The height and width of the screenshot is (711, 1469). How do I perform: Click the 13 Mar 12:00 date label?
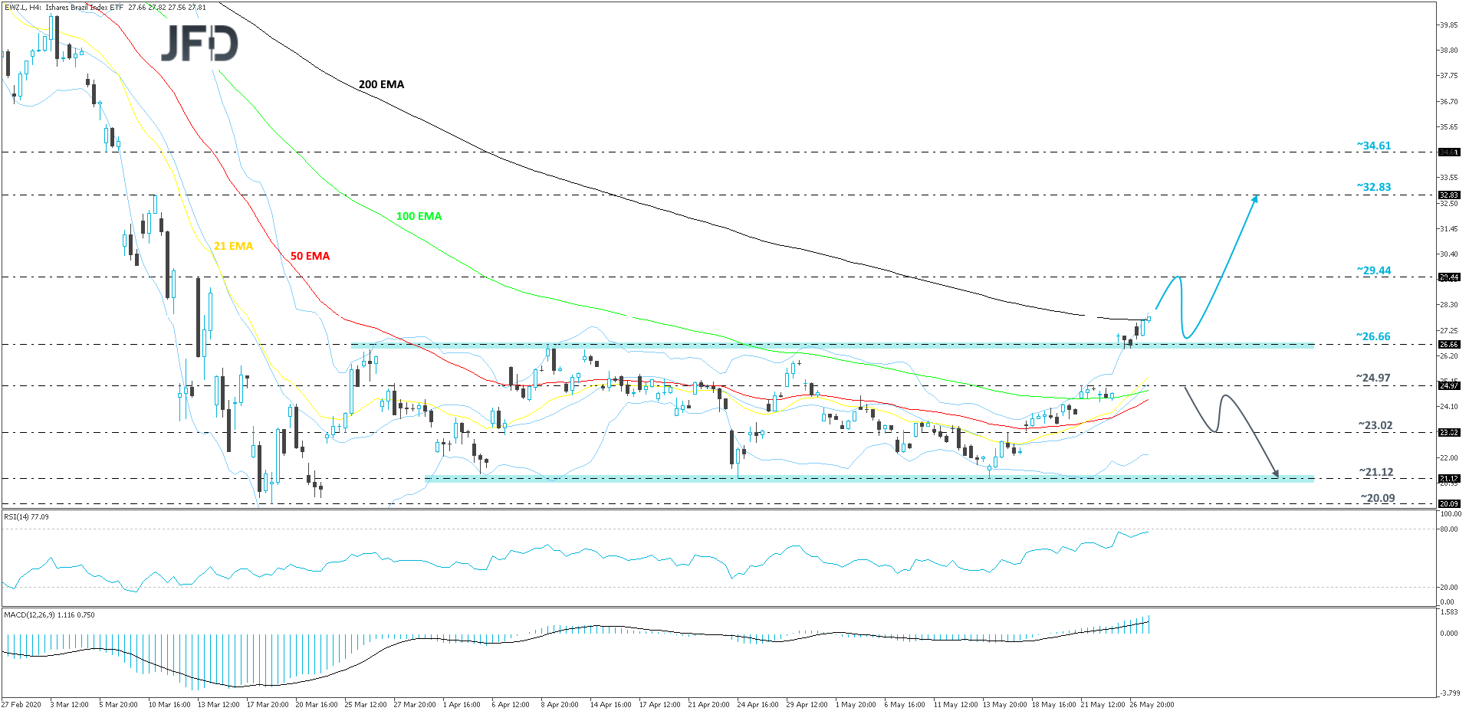219,705
